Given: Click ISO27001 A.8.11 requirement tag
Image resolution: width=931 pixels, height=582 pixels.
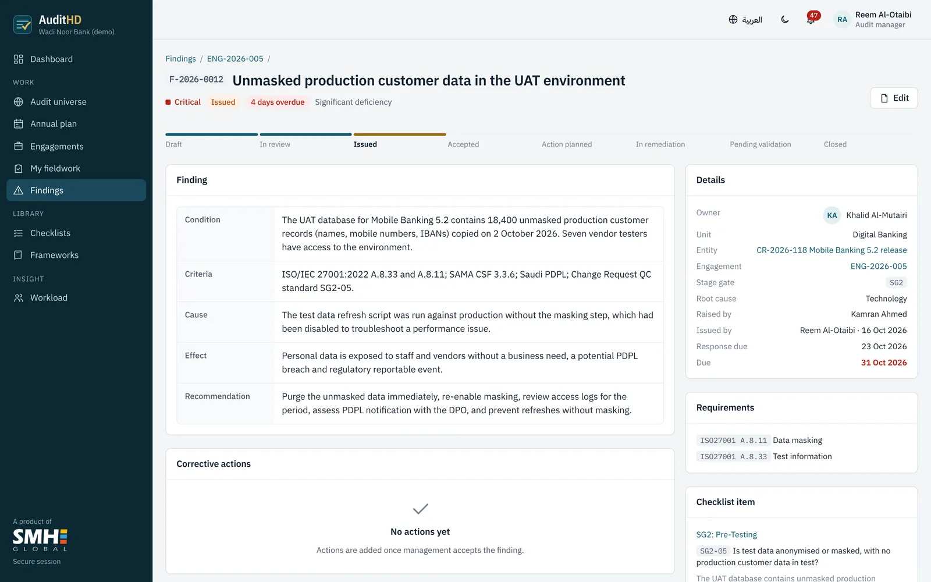Looking at the screenshot, I should (x=734, y=441).
